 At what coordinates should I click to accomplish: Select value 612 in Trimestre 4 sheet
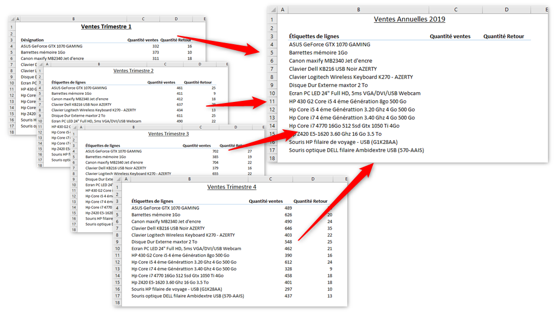pos(288,262)
